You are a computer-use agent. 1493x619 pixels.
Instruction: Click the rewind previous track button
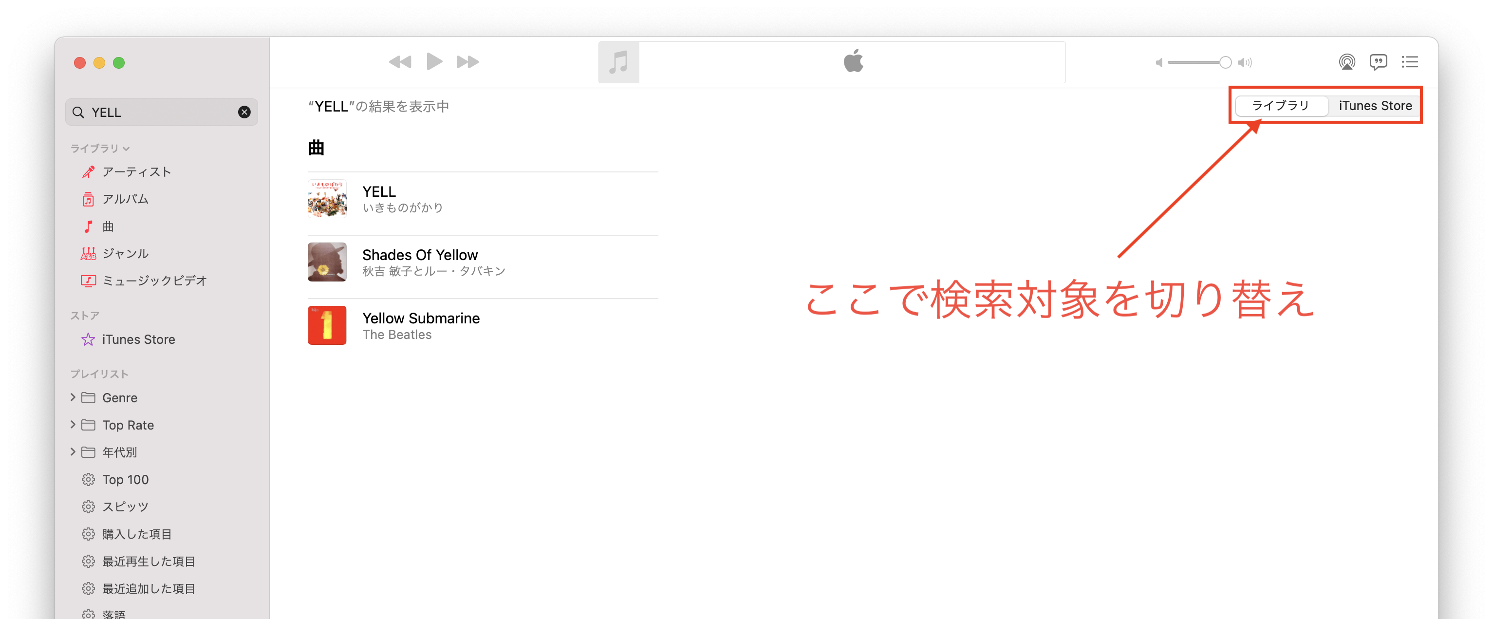click(400, 62)
